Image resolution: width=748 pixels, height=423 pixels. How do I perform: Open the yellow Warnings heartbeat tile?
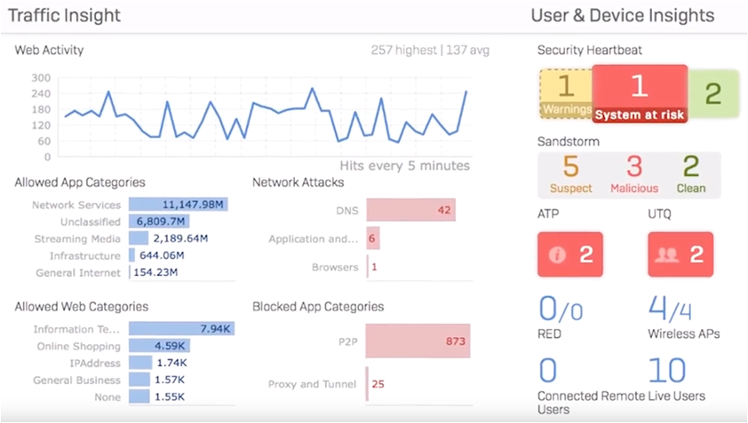tap(565, 93)
